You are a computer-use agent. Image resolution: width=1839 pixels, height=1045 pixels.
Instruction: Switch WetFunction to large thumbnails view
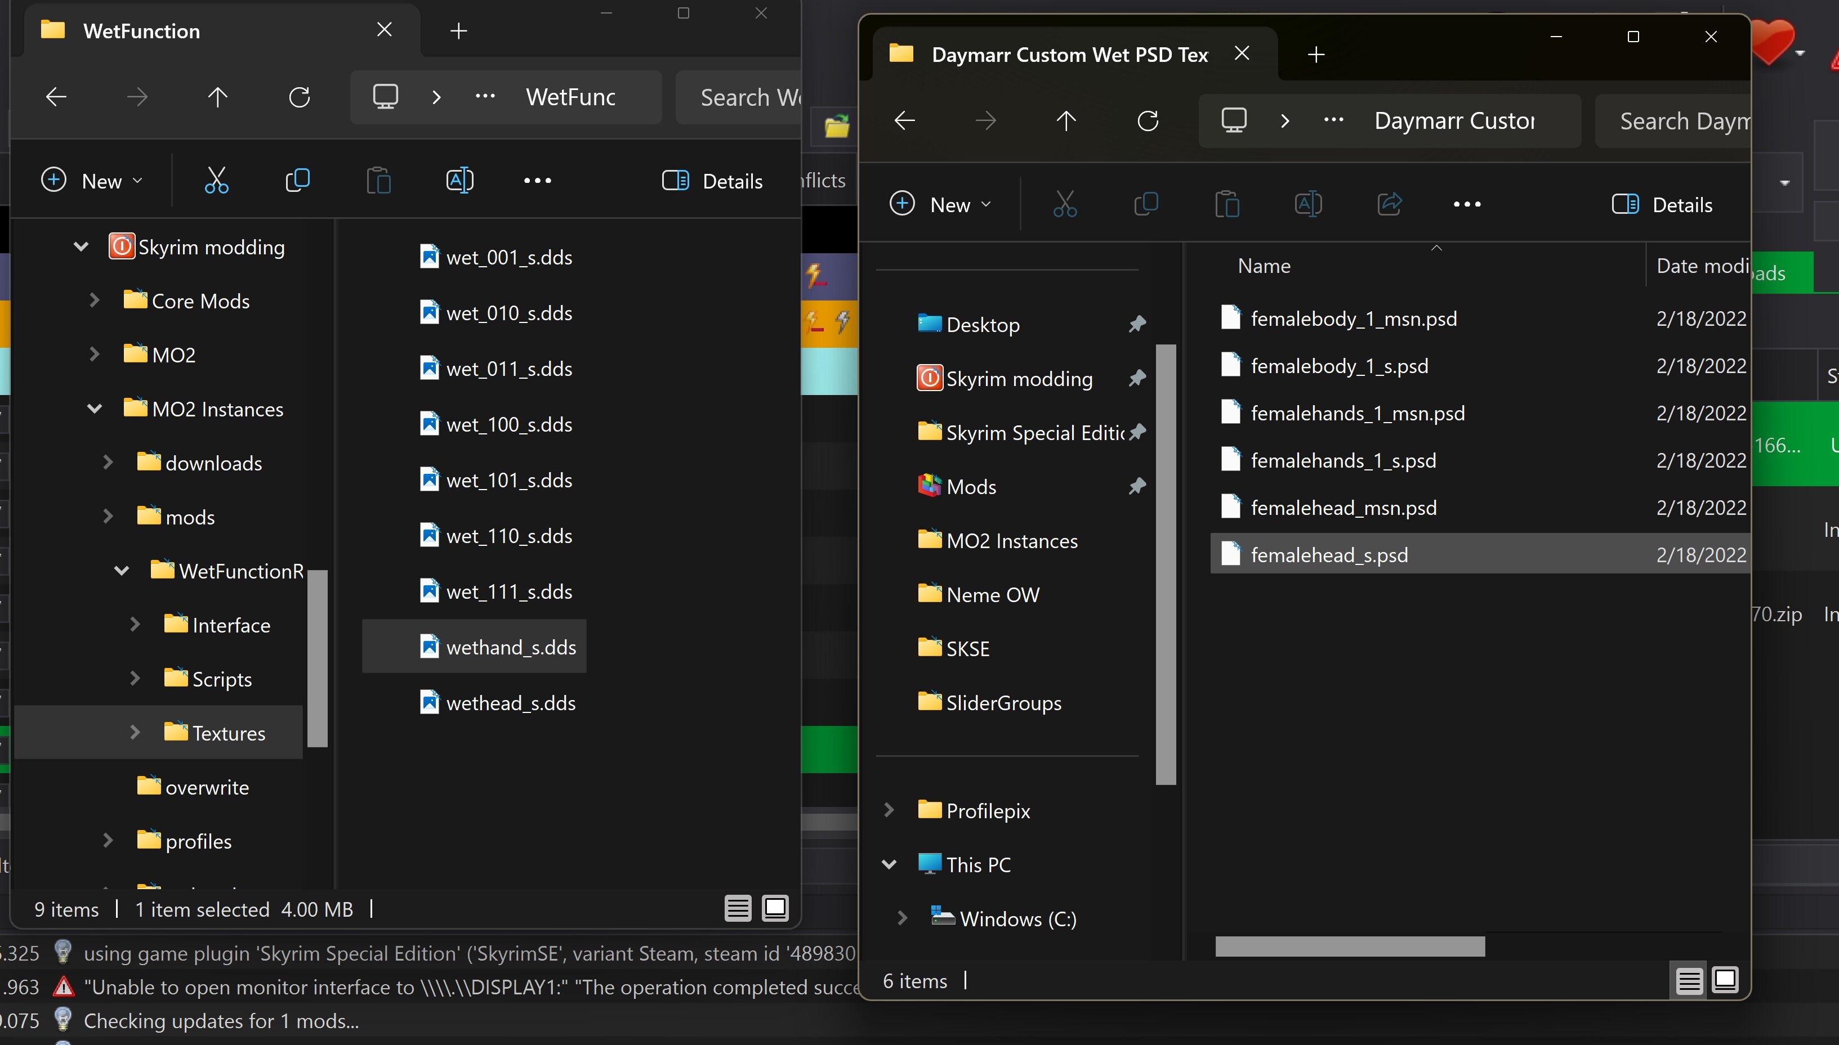click(x=775, y=908)
